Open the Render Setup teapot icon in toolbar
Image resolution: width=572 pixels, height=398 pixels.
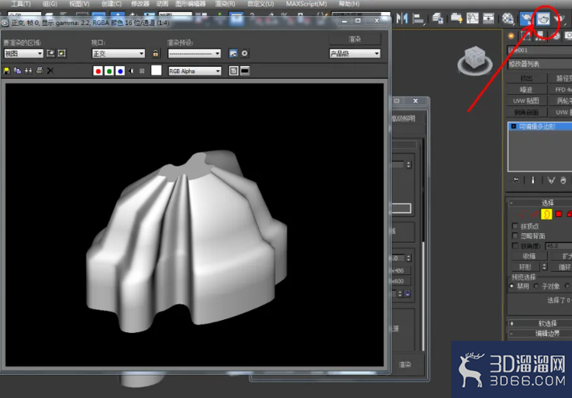coord(526,18)
